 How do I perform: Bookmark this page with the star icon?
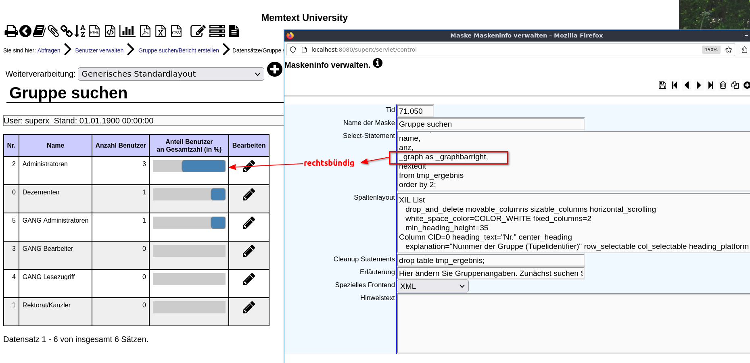click(x=729, y=50)
